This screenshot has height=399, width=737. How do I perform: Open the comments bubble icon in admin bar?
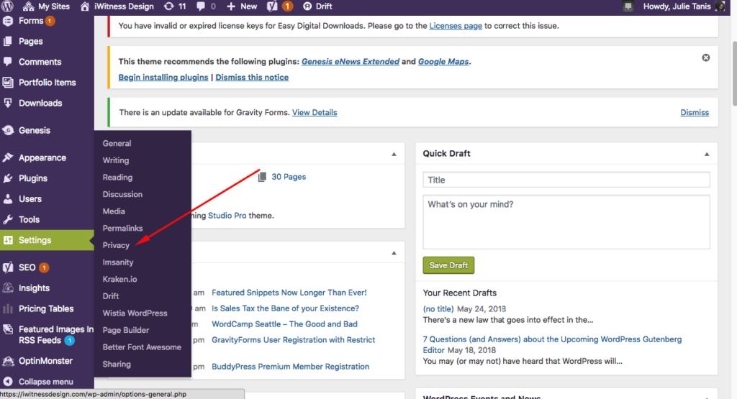(201, 6)
